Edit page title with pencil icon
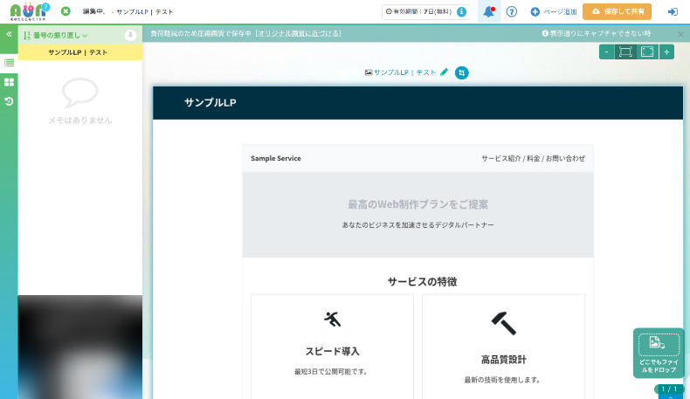The height and width of the screenshot is (399, 690). click(x=445, y=72)
